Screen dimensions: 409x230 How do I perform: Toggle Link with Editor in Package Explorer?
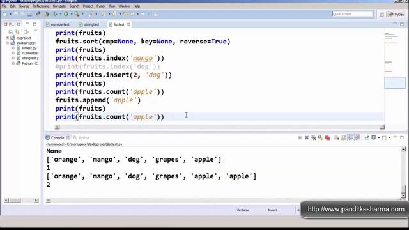coord(17,32)
